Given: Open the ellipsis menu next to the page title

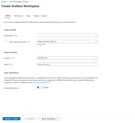Looking at the screenshot, I should pyautogui.click(x=43, y=6).
